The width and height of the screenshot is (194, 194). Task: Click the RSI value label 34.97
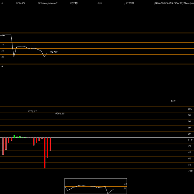54,52
